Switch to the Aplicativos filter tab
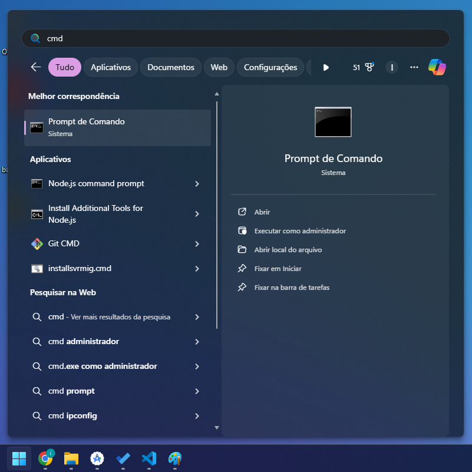The image size is (472, 472). click(x=111, y=67)
